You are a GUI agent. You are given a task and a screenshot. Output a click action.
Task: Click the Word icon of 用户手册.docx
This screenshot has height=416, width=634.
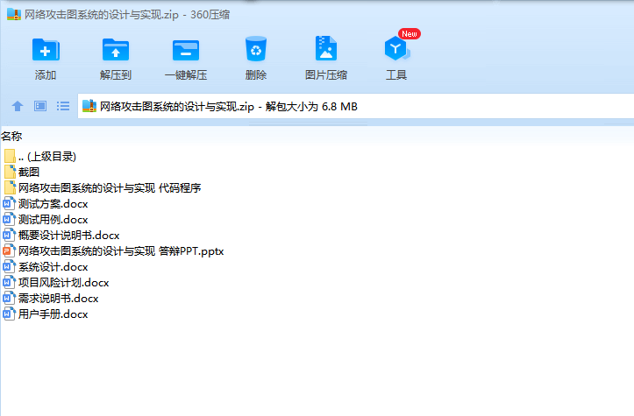coord(10,314)
